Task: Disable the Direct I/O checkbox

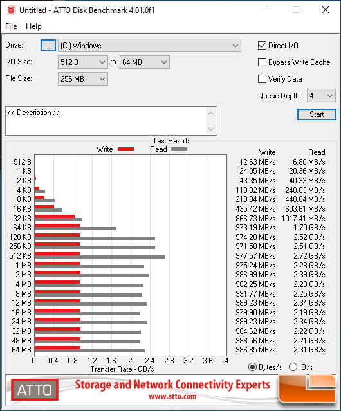Action: (x=262, y=46)
